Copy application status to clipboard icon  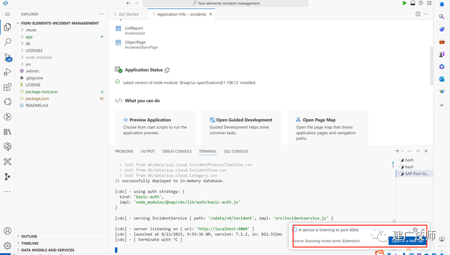pos(167,70)
